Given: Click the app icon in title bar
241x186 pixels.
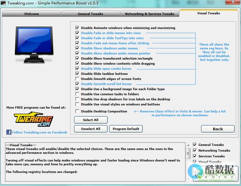Looking at the screenshot, I should [3, 3].
